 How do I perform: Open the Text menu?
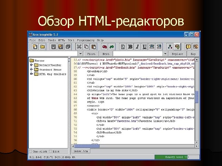tap(71, 40)
